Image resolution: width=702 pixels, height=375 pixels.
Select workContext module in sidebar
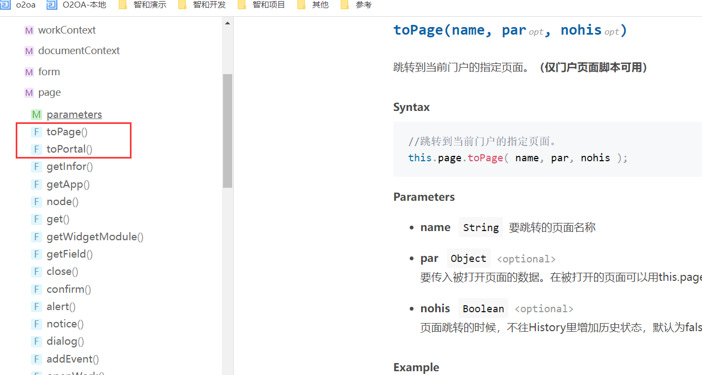(67, 30)
